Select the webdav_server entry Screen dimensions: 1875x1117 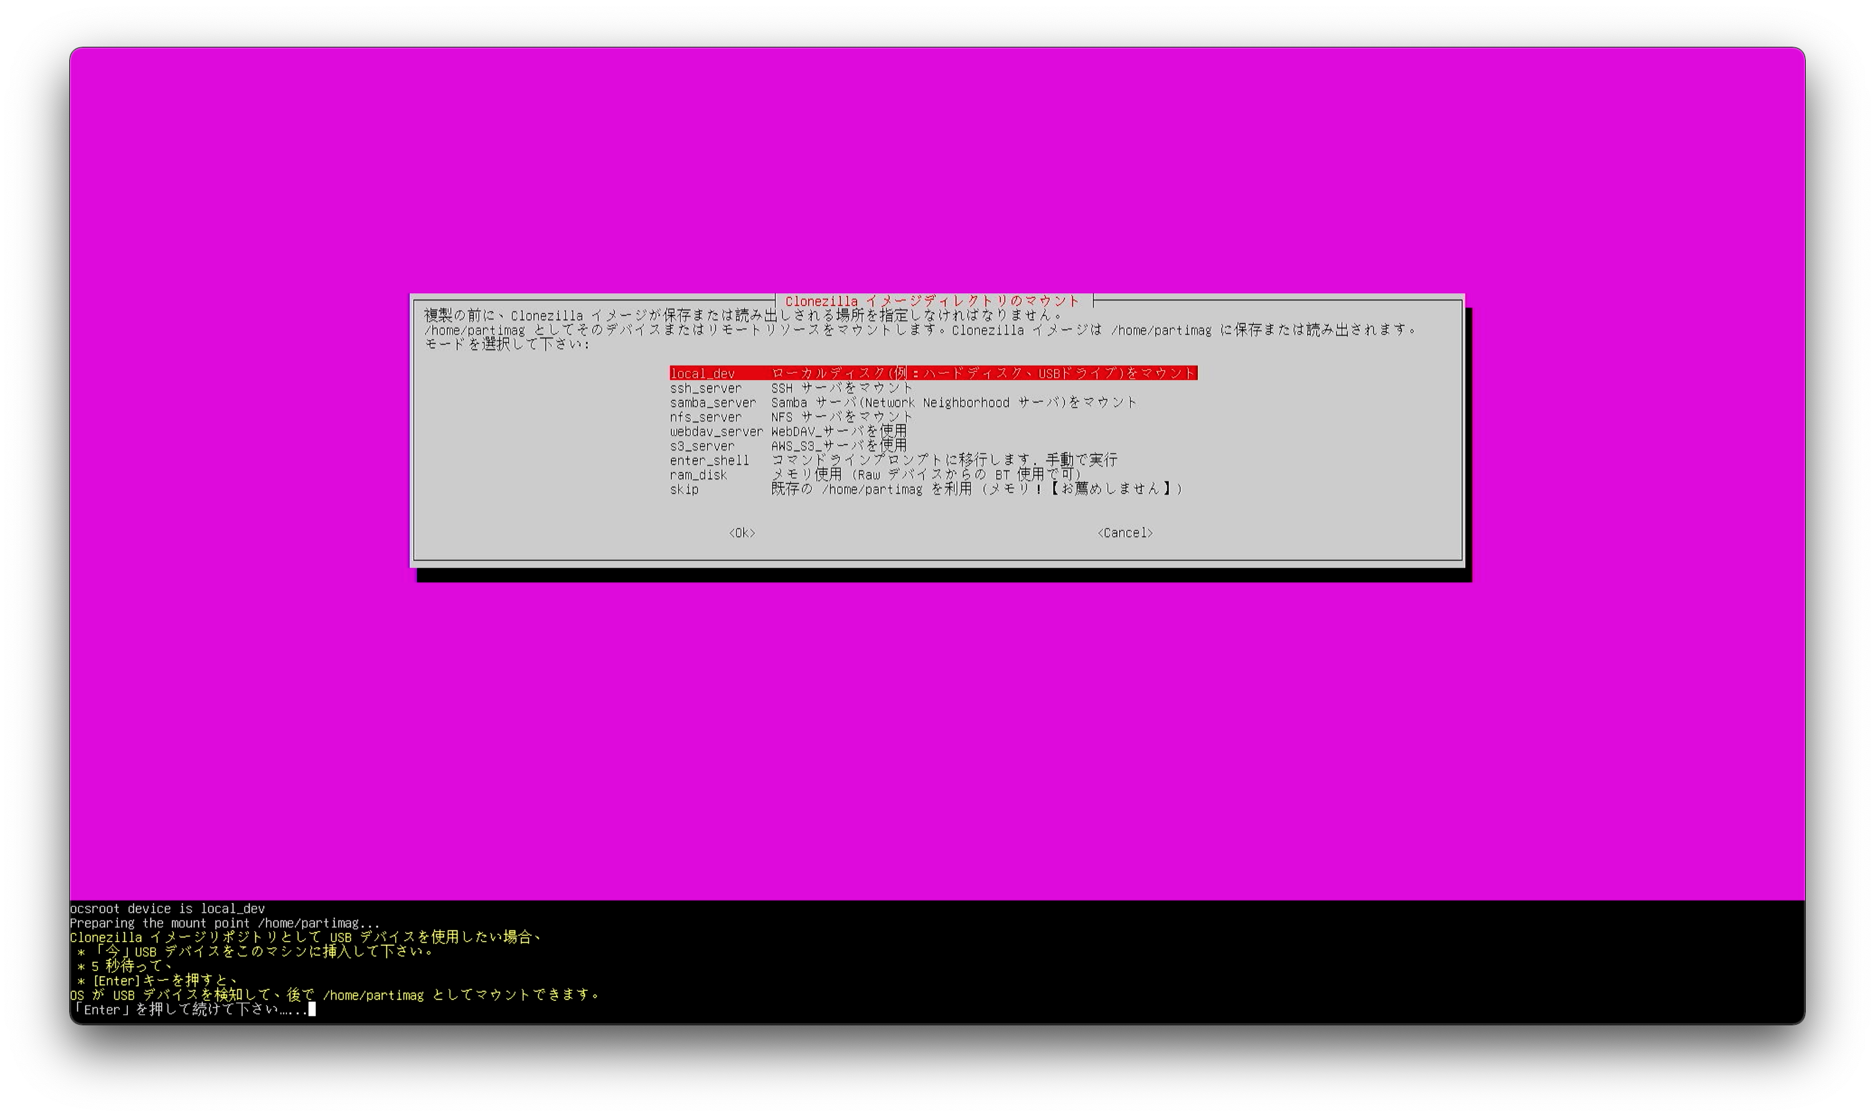[x=715, y=431]
